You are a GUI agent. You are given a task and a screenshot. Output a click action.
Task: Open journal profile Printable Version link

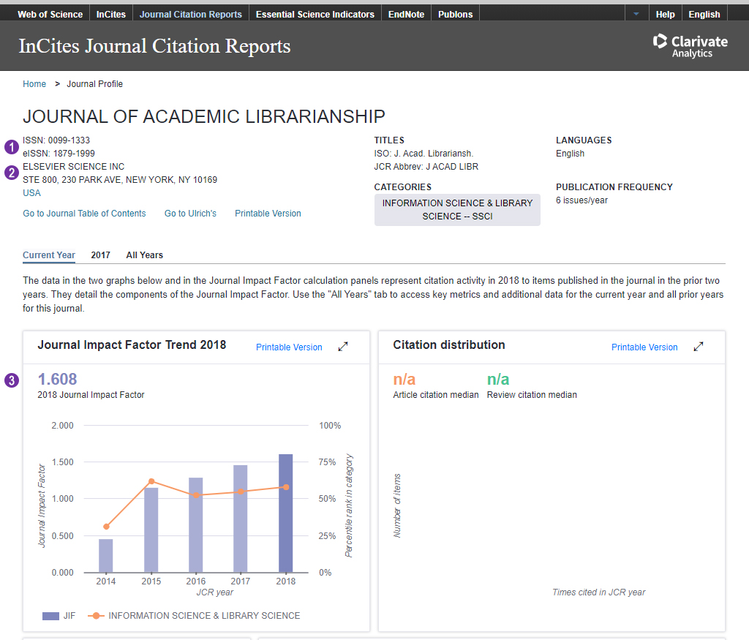[x=268, y=214]
